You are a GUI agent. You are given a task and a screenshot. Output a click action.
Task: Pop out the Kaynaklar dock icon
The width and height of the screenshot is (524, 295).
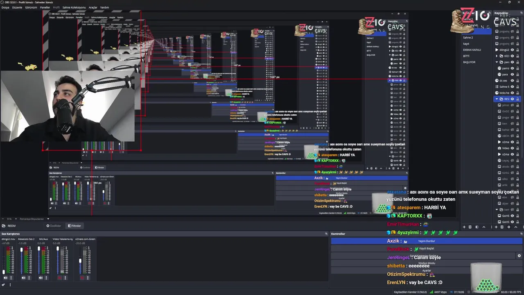[x=521, y=13]
